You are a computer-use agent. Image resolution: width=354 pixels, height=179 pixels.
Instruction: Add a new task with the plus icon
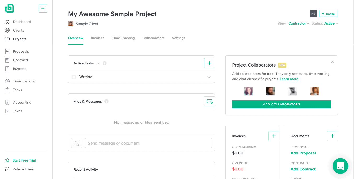[209, 63]
